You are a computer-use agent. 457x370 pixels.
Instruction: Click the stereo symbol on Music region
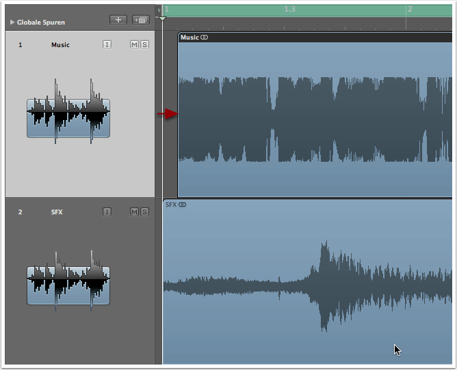[x=205, y=38]
